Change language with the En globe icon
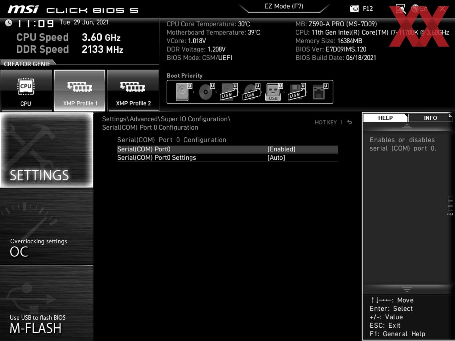Screen dimensions: 455x341 click(x=419, y=9)
